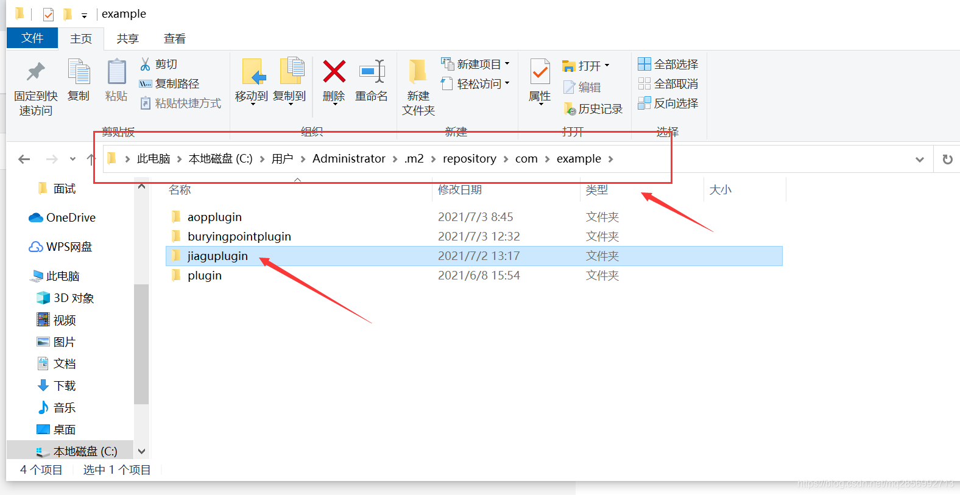
Task: Open the Move to (移动到) menu
Action: (x=252, y=82)
